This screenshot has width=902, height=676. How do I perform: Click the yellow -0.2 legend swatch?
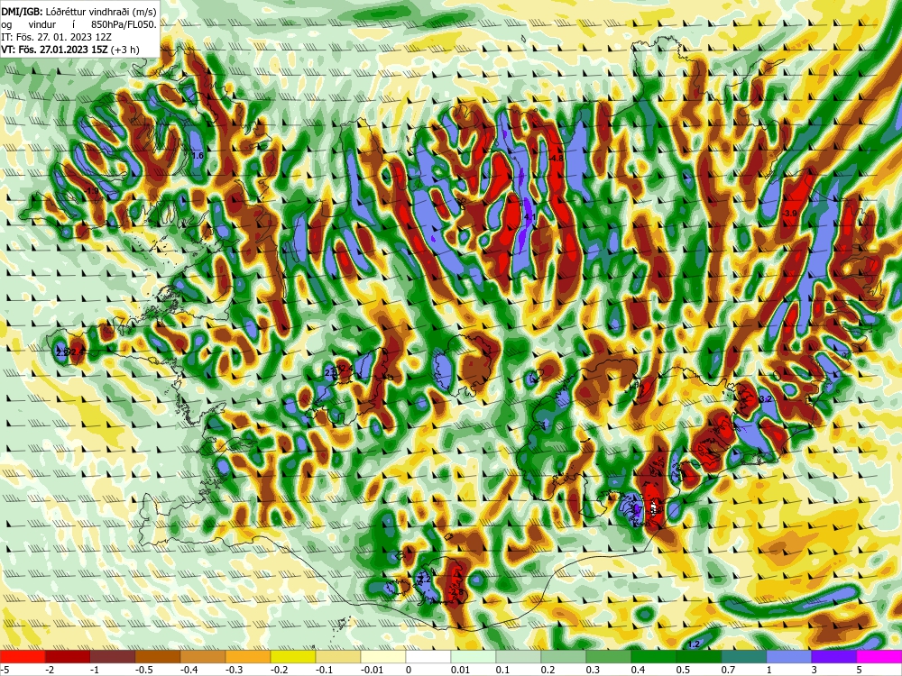(x=293, y=656)
